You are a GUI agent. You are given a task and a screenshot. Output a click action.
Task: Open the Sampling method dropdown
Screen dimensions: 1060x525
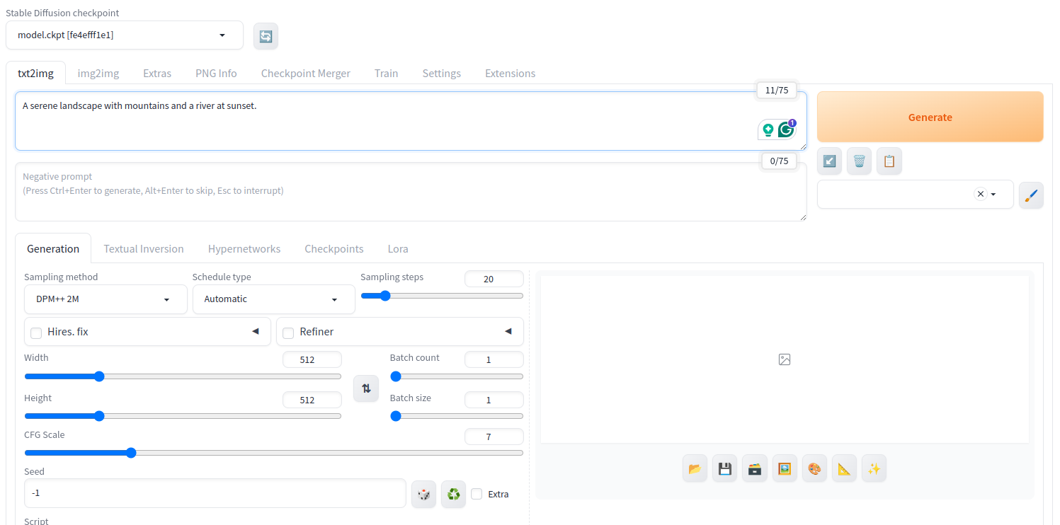[106, 299]
